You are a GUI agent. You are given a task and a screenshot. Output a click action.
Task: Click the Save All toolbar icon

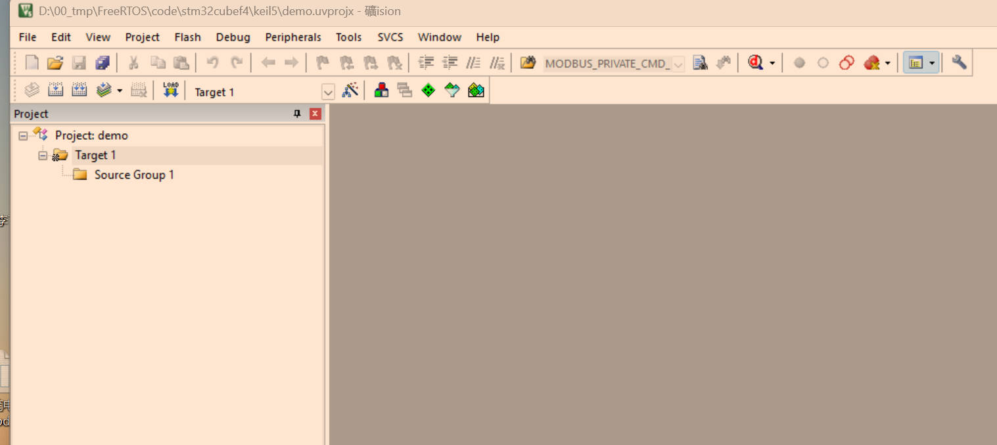click(102, 63)
